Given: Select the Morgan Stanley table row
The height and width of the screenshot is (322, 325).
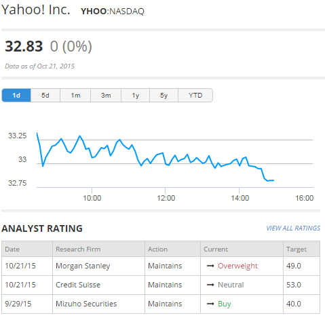Looking at the screenshot, I should coord(161,266).
